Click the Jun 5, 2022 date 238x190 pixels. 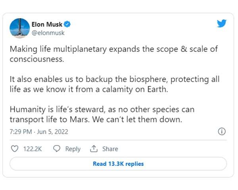52,132
